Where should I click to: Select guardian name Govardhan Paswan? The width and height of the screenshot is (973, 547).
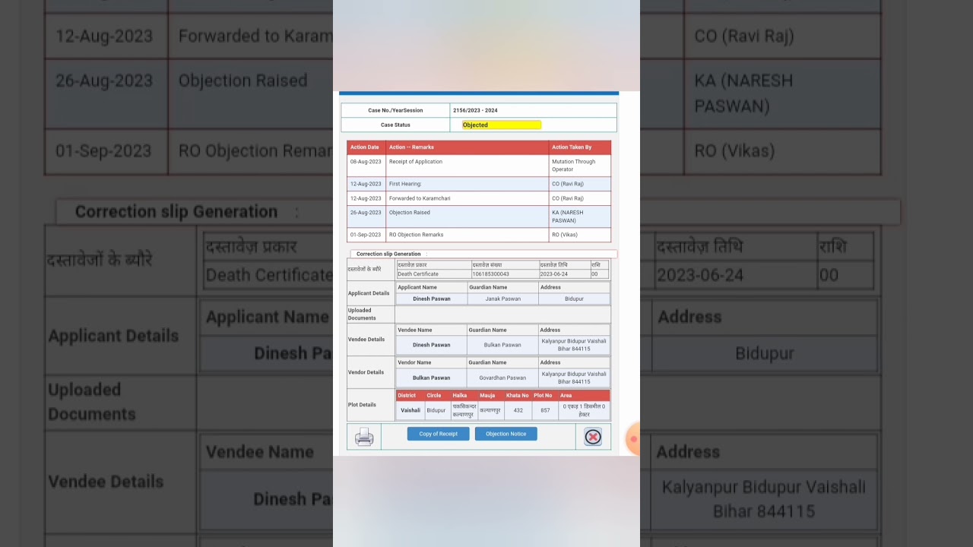tap(502, 378)
